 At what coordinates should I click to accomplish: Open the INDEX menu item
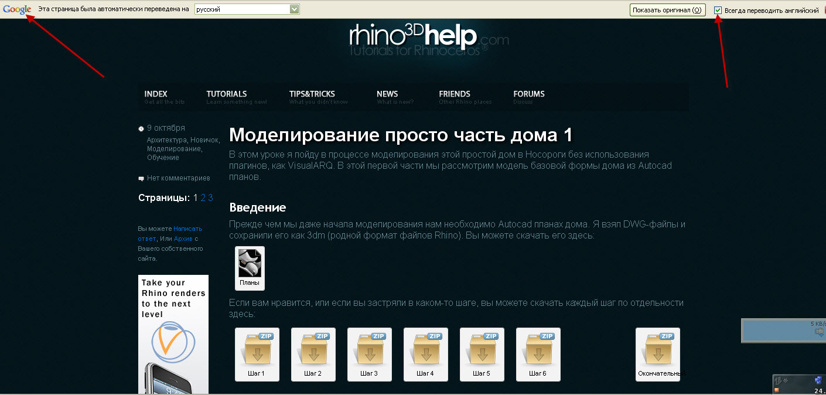[164, 97]
